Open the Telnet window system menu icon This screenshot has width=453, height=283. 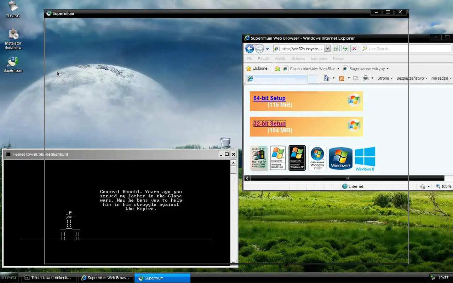click(x=7, y=154)
